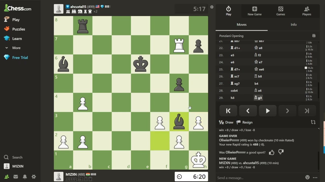The height and width of the screenshot is (182, 325).
Task: Click the chat panel collapse arrow
Action: point(319,129)
